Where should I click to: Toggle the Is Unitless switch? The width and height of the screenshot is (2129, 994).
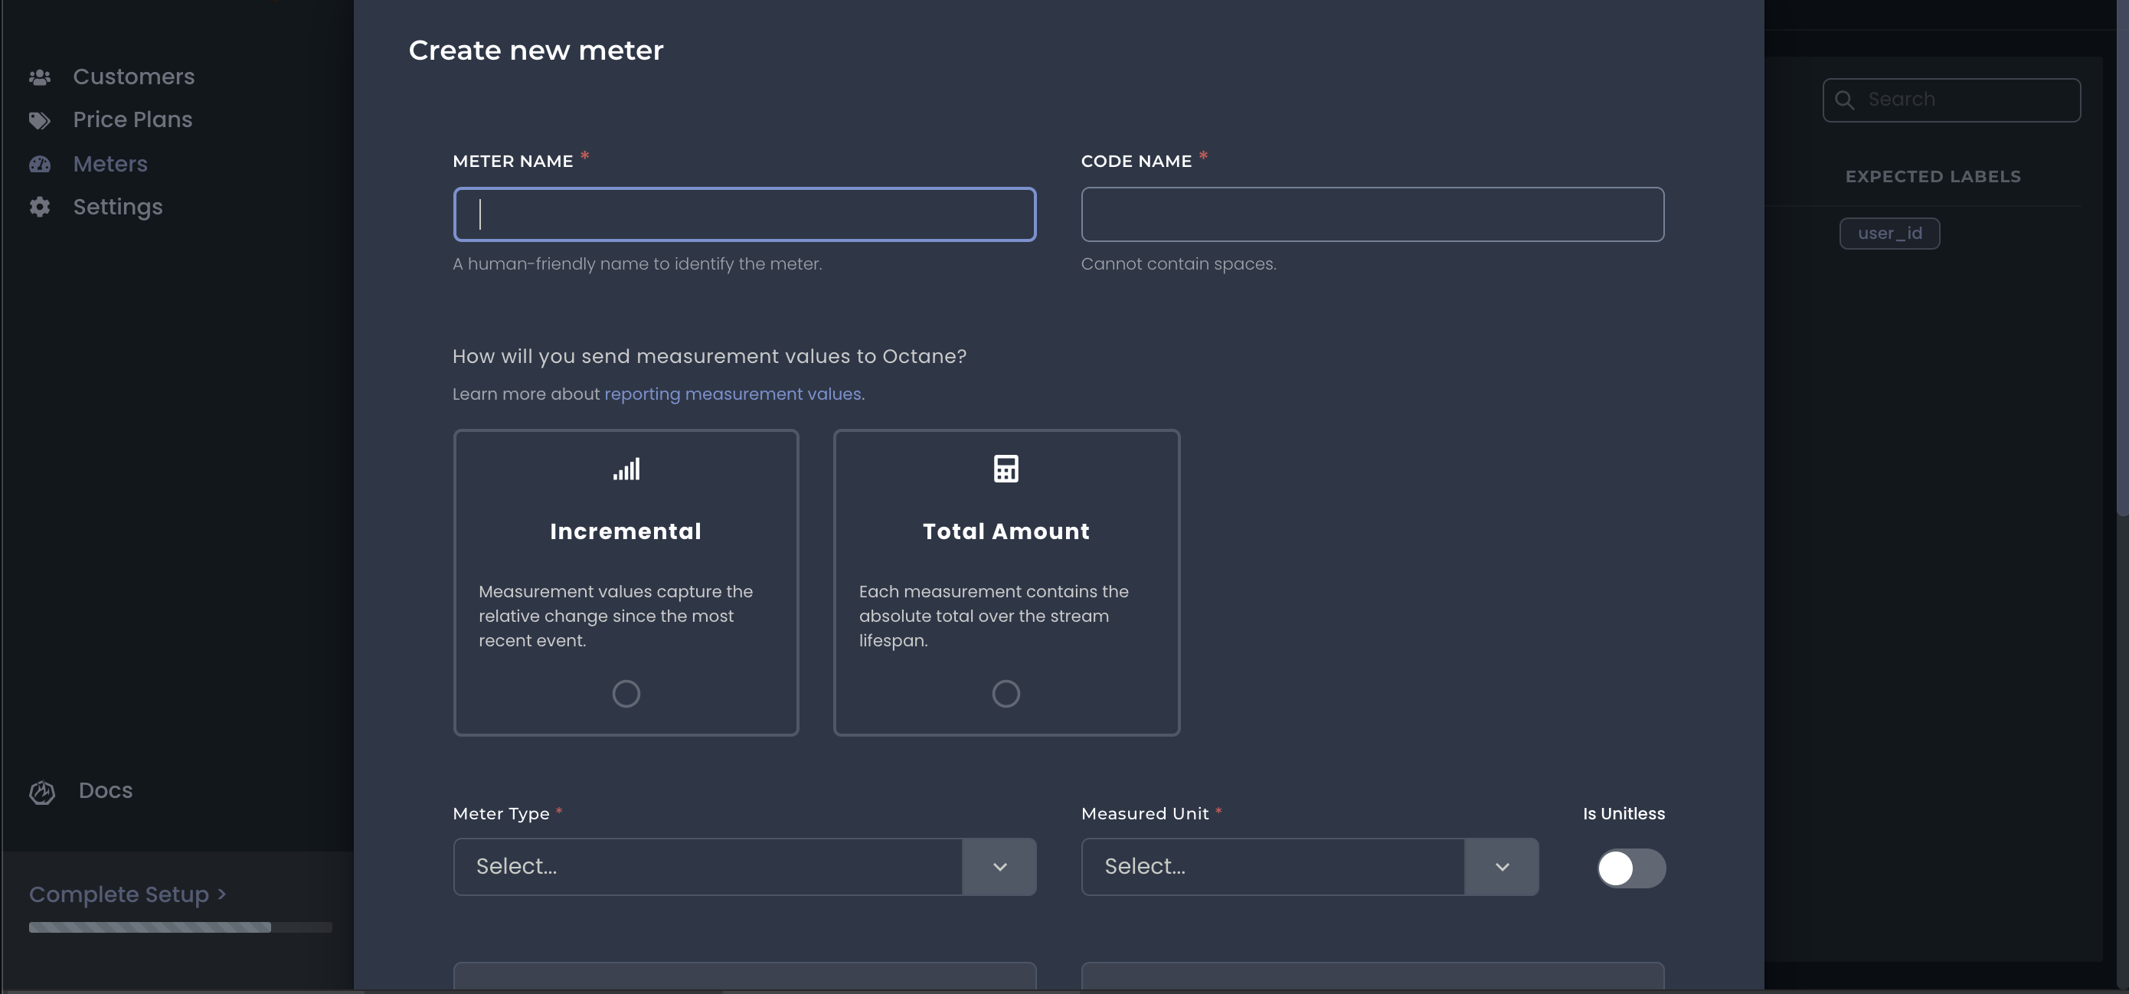click(1630, 868)
